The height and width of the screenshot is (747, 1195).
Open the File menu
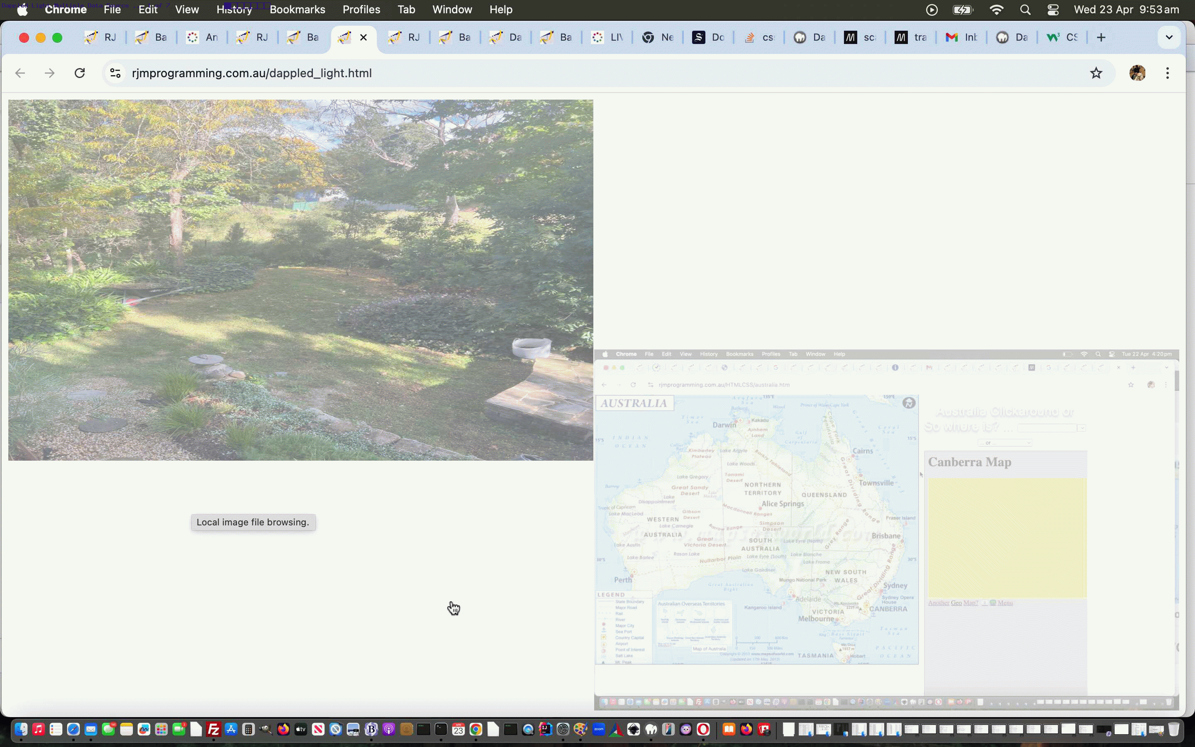pyautogui.click(x=112, y=10)
